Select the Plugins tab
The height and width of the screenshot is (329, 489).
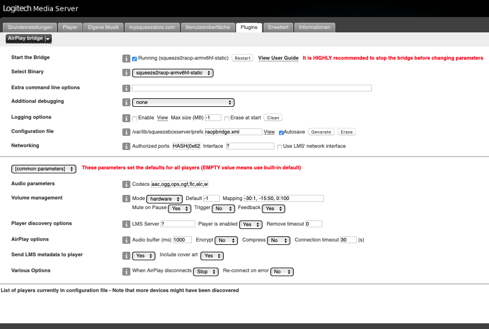tap(249, 27)
